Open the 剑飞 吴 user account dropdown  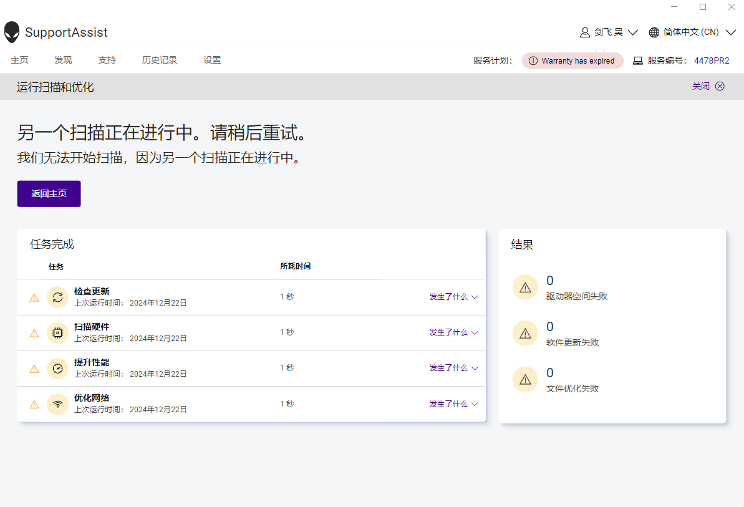609,32
